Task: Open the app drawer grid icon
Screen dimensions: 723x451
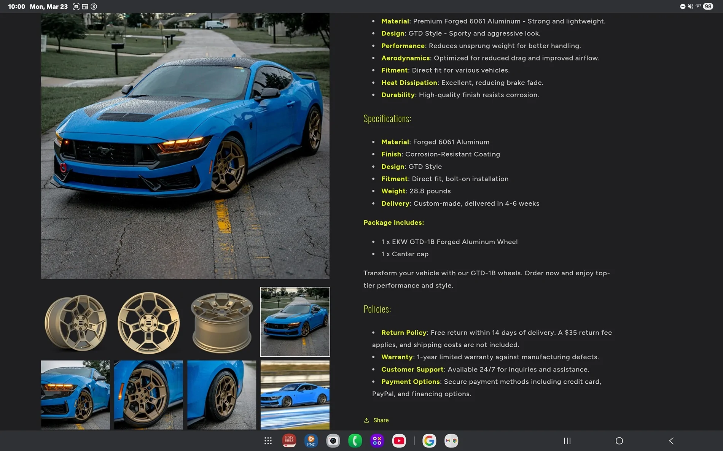Action: pos(268,441)
